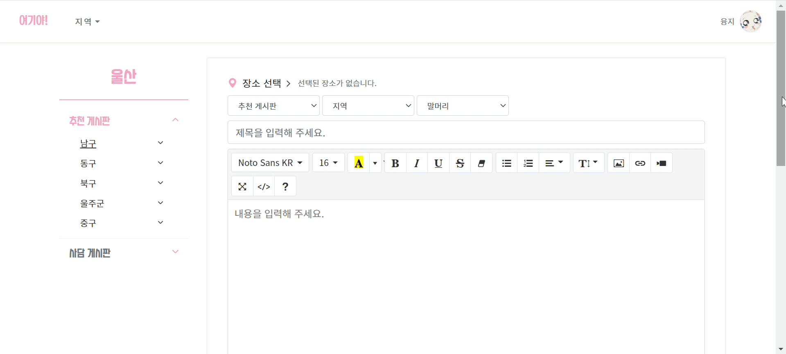
Task: Open the 울주군 district link
Action: tap(92, 204)
